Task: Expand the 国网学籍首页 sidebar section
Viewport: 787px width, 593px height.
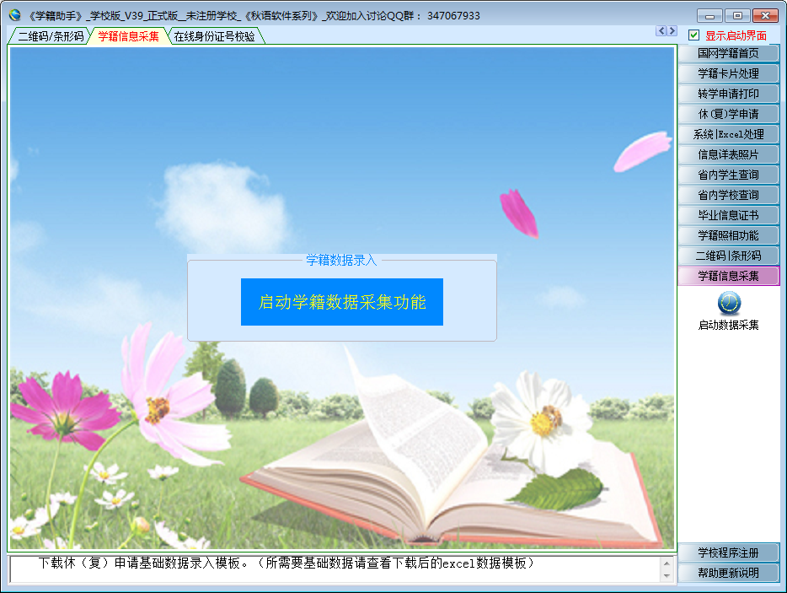Action: (728, 53)
